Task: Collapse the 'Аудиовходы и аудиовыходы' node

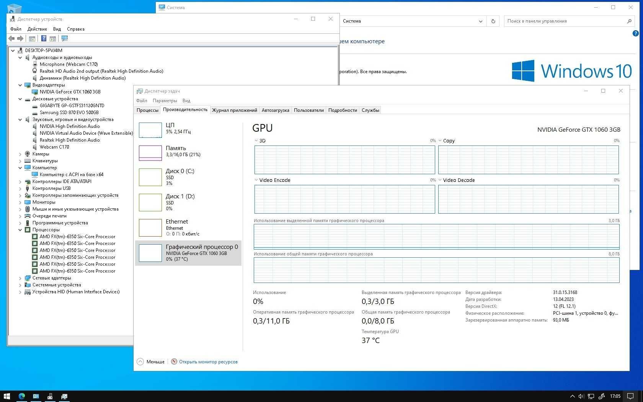Action: click(20, 57)
